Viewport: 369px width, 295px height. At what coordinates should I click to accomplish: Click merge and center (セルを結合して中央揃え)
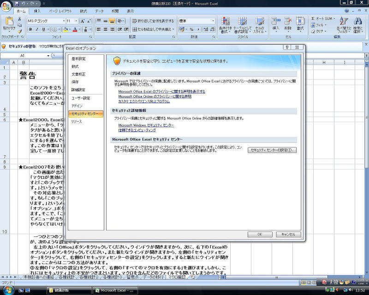click(153, 29)
